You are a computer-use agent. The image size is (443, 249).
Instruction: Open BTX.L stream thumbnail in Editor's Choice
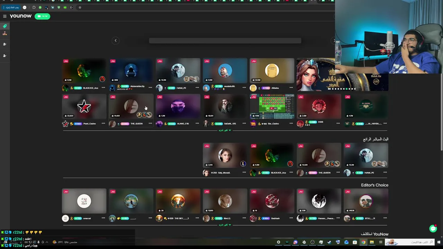point(366,201)
